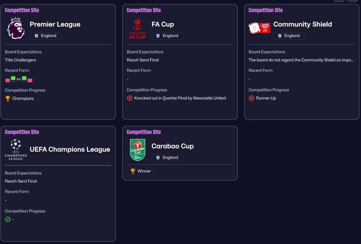Screen dimensions: 361x244
Task: Click the Champions League green checkmark icon
Action: point(8,219)
